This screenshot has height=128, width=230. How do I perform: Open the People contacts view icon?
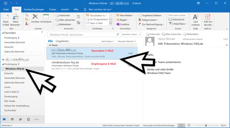point(20,119)
